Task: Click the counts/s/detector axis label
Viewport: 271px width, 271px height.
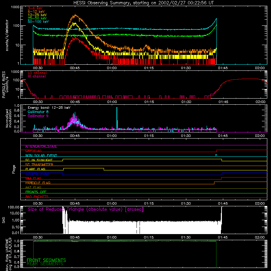Action: coord(7,35)
